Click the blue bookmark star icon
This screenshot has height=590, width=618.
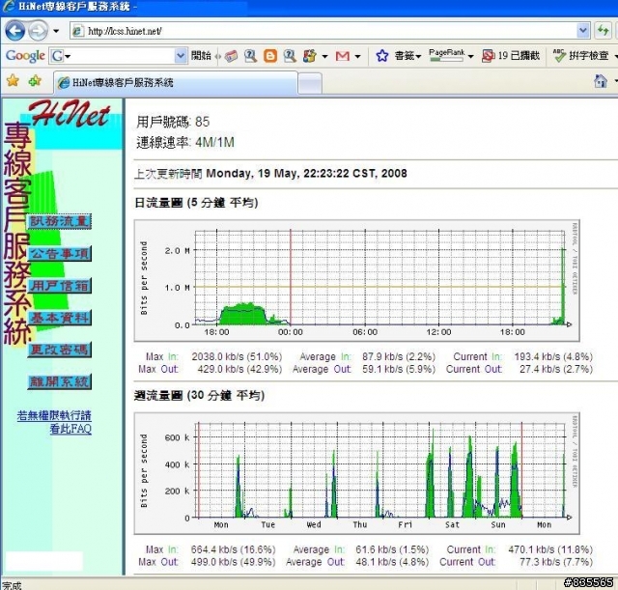coord(382,56)
